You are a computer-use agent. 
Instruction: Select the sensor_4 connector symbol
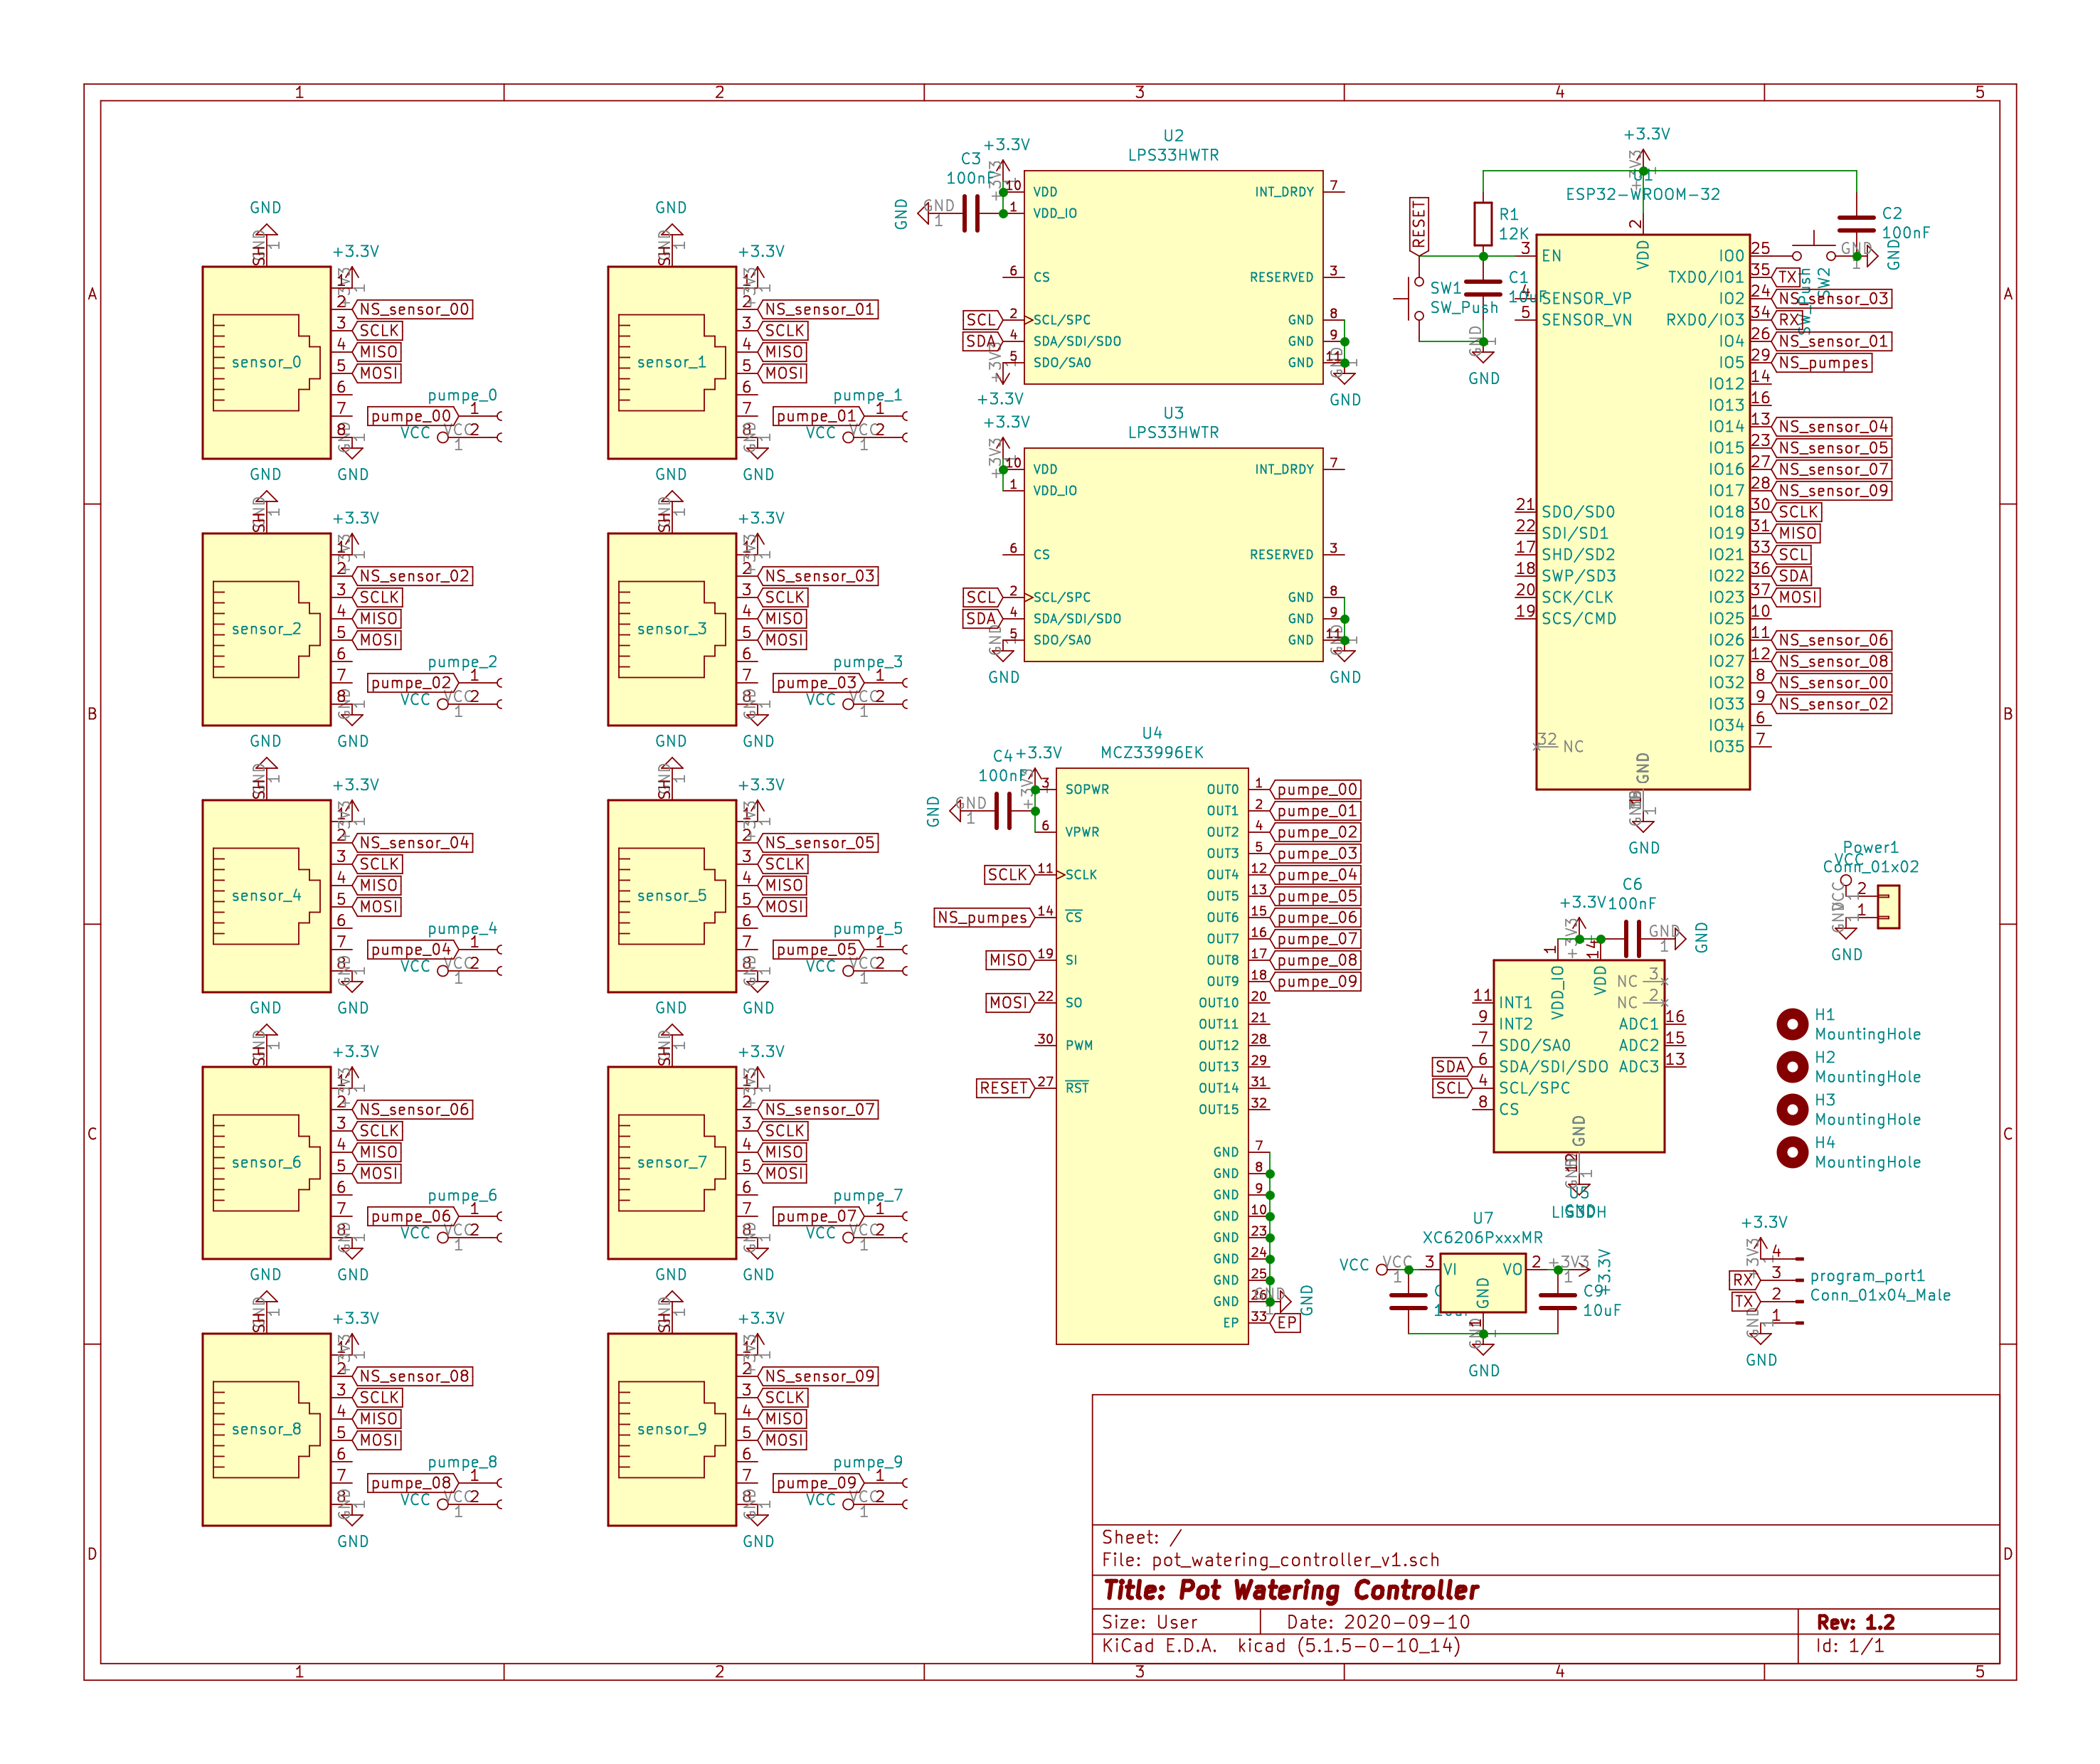click(x=266, y=896)
